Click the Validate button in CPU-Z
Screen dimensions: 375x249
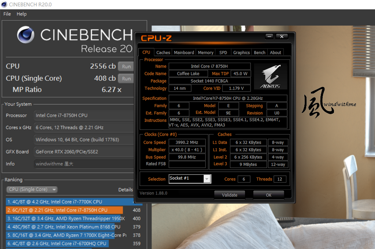230,195
